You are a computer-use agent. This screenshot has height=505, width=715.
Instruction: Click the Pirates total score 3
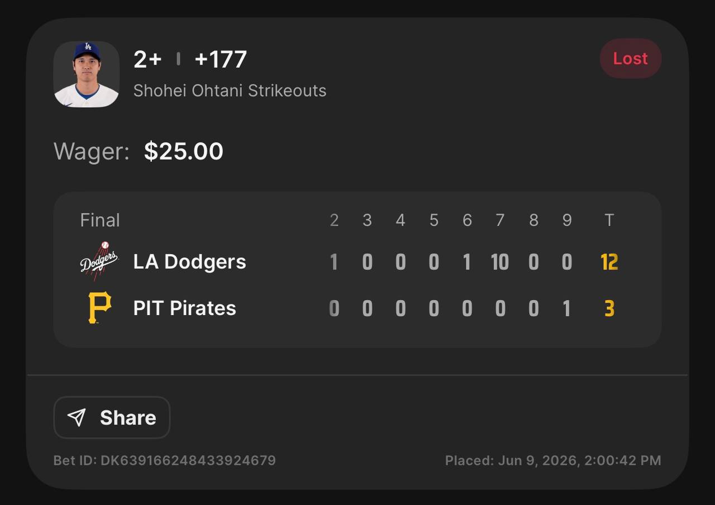tap(609, 308)
